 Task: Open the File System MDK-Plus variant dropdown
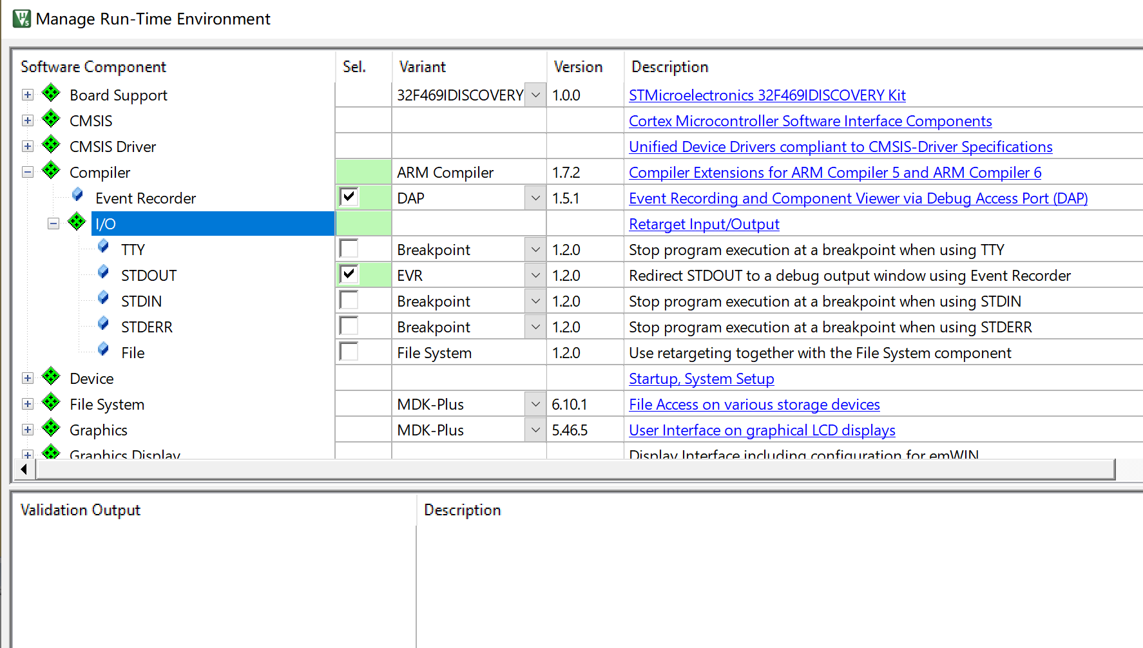(535, 404)
